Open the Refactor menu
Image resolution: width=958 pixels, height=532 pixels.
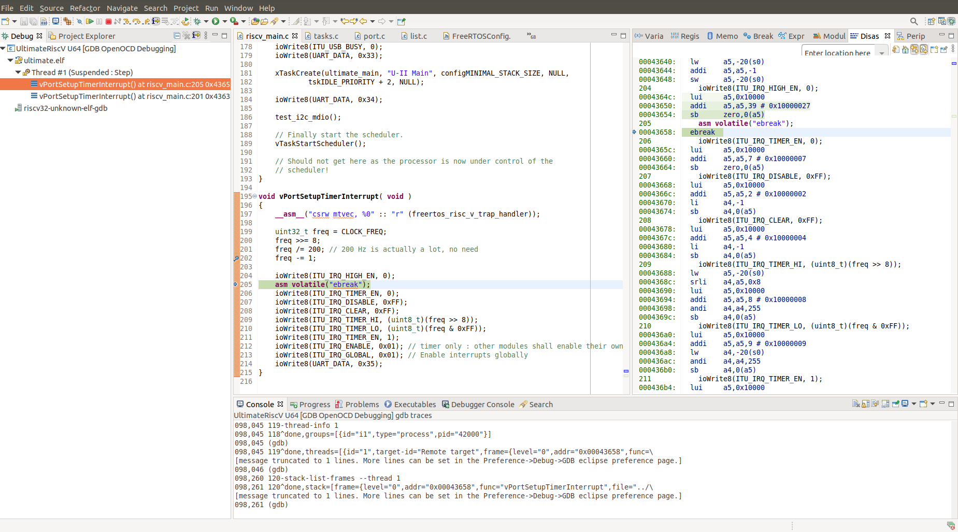tap(85, 8)
